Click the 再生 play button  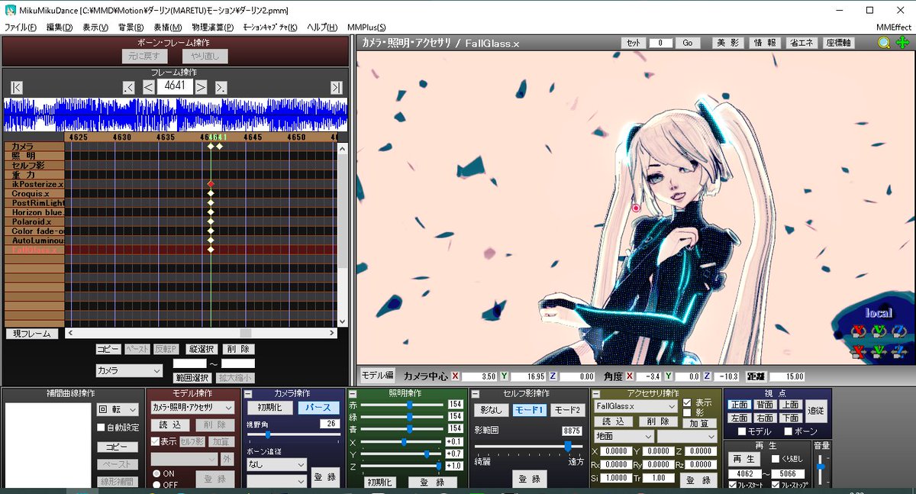point(743,459)
